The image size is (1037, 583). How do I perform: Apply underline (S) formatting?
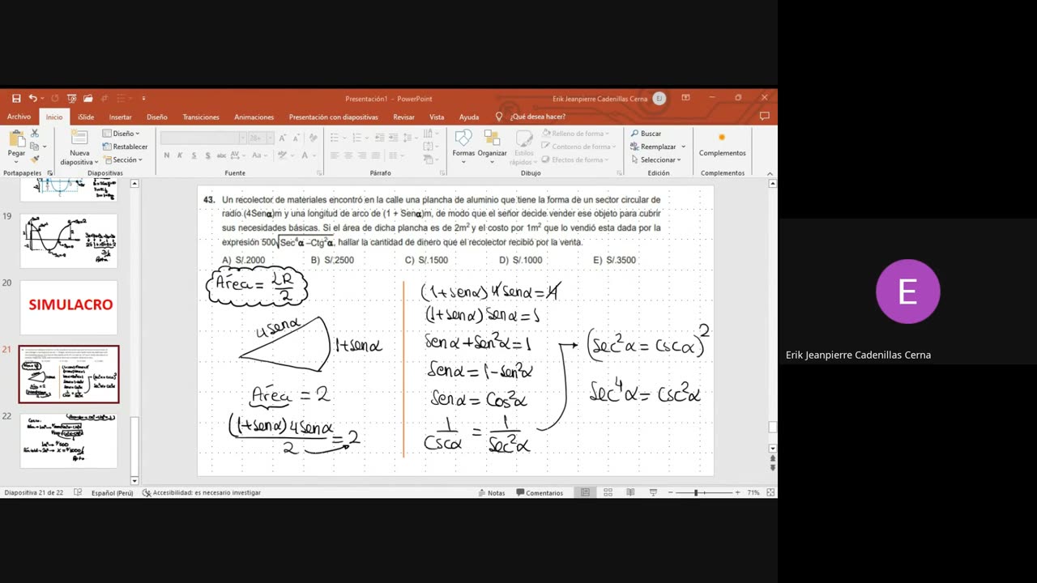[194, 155]
